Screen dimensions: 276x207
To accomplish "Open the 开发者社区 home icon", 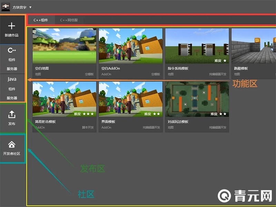I will point(12,144).
